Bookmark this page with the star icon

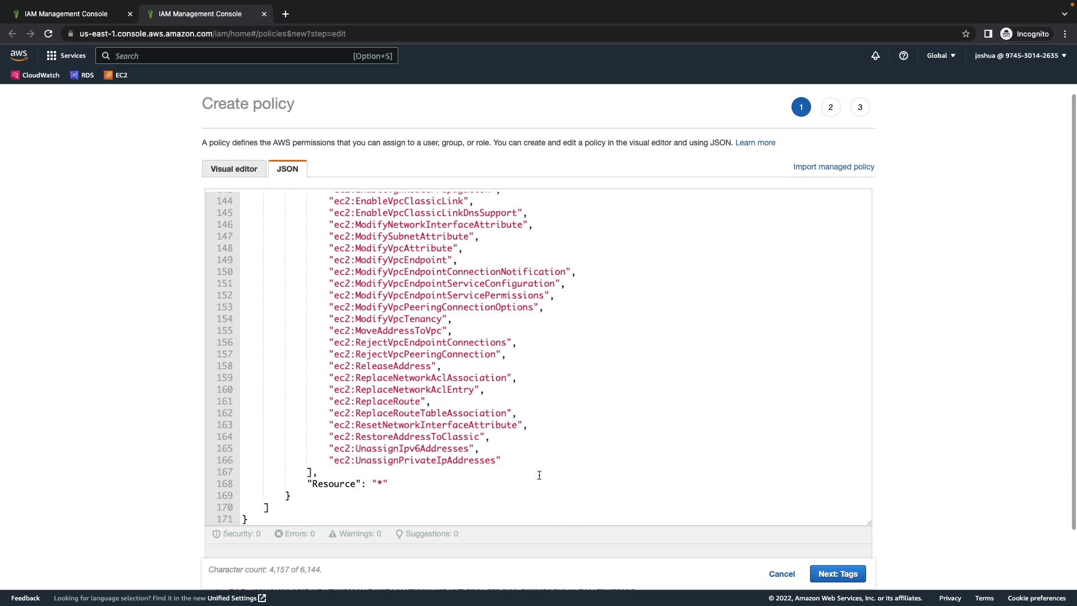(x=965, y=34)
